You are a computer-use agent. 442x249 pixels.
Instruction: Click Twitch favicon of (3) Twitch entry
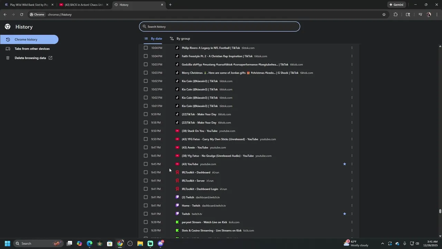tap(177, 197)
